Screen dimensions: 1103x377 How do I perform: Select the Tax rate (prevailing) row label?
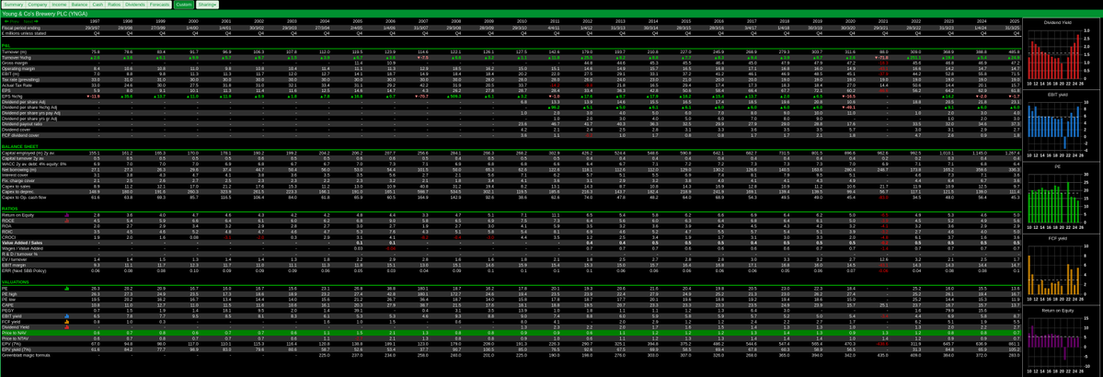tap(19, 80)
